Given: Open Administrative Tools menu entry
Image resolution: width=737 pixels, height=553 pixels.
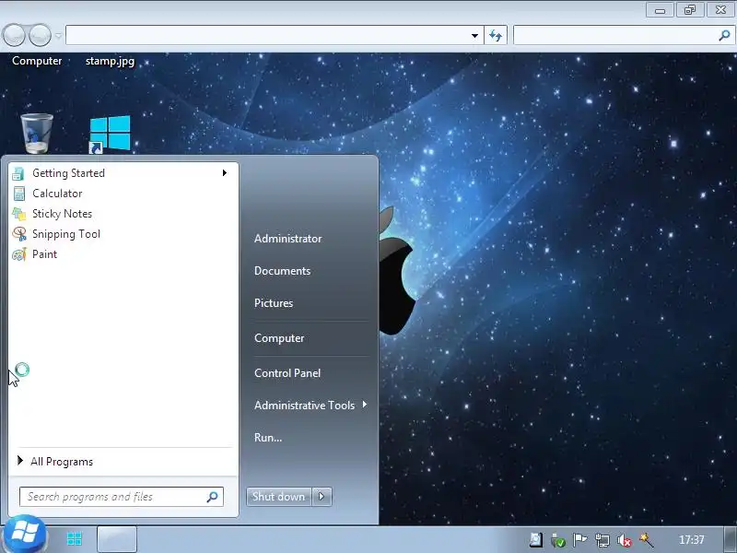Looking at the screenshot, I should [305, 406].
